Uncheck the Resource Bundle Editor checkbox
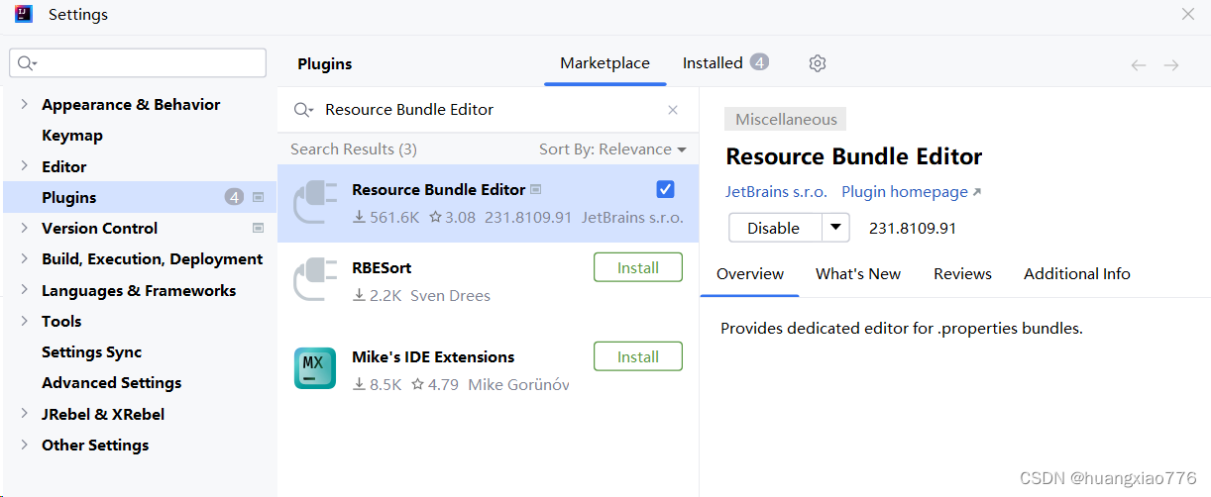The height and width of the screenshot is (497, 1211). click(x=666, y=189)
